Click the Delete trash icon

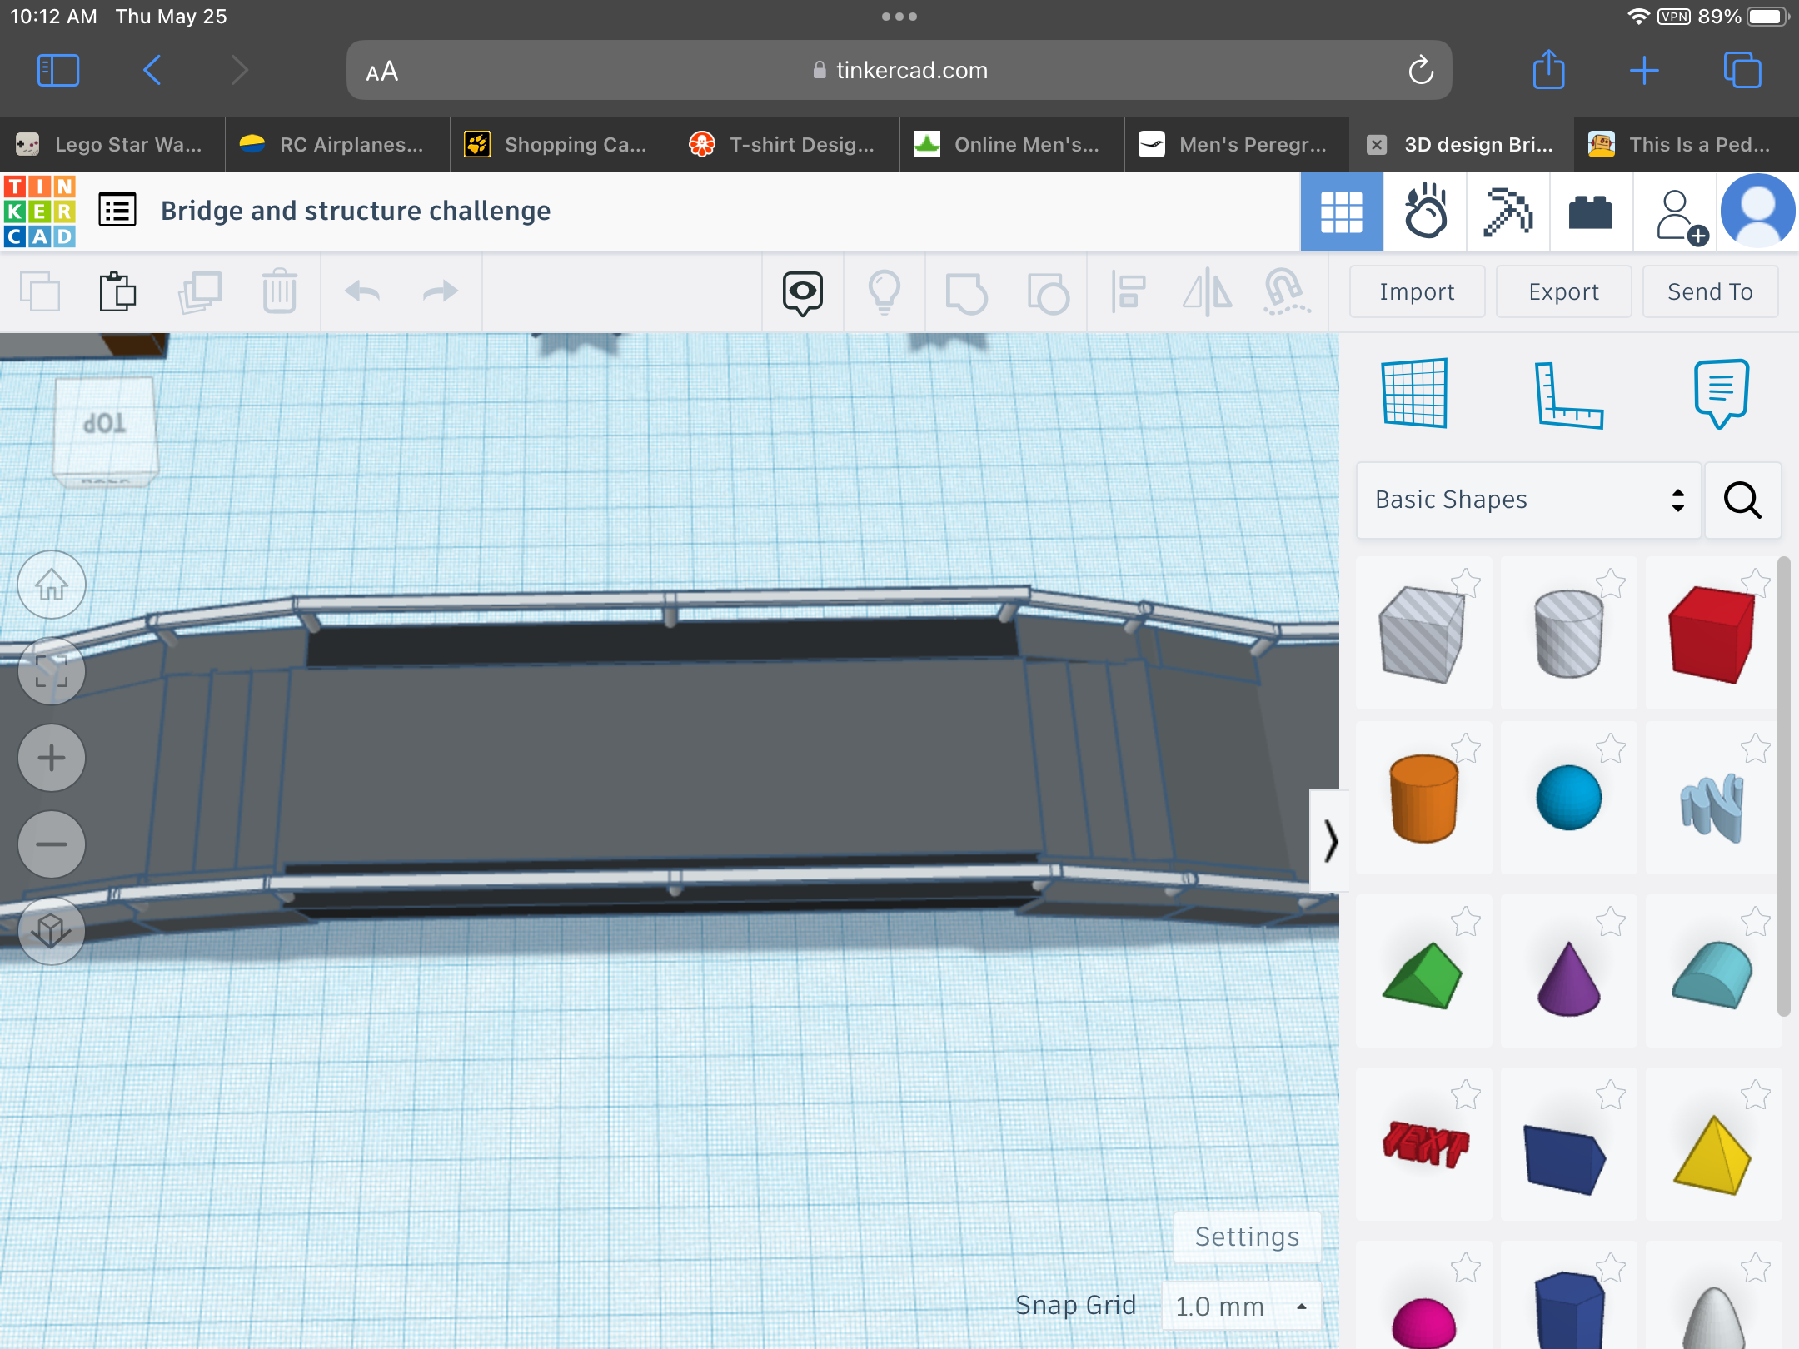coord(279,291)
